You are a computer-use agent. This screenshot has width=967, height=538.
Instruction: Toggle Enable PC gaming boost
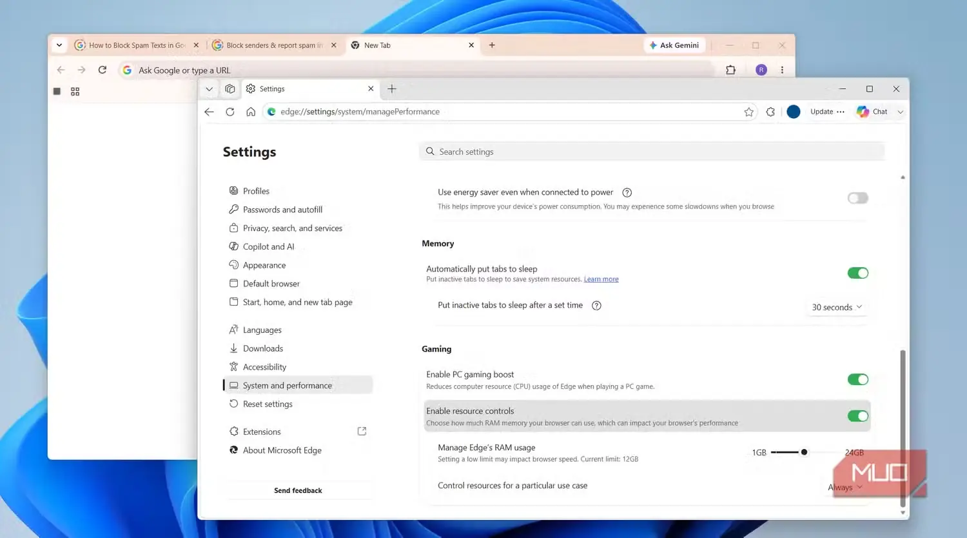(857, 379)
